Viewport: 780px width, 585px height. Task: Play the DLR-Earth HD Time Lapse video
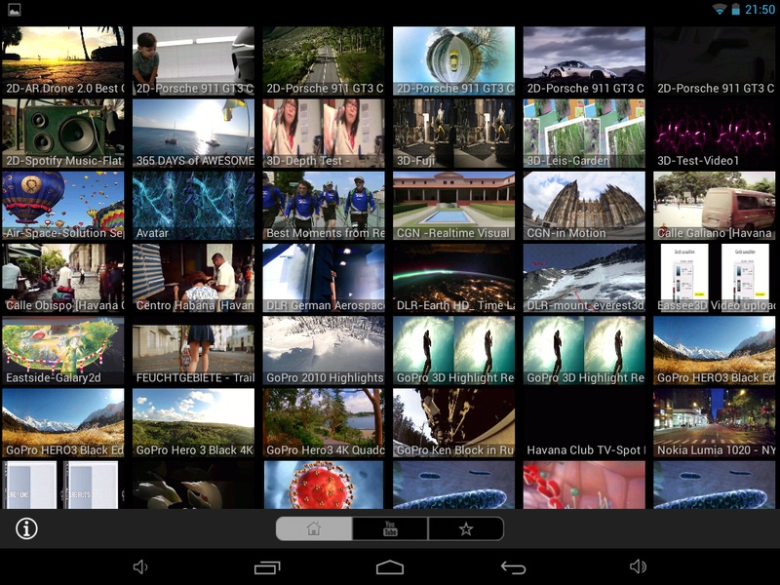pyautogui.click(x=453, y=278)
